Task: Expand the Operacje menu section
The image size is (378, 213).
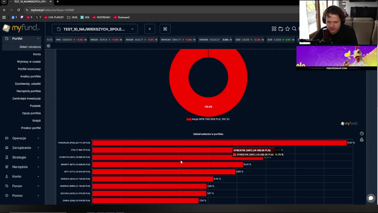Action: pyautogui.click(x=22, y=138)
